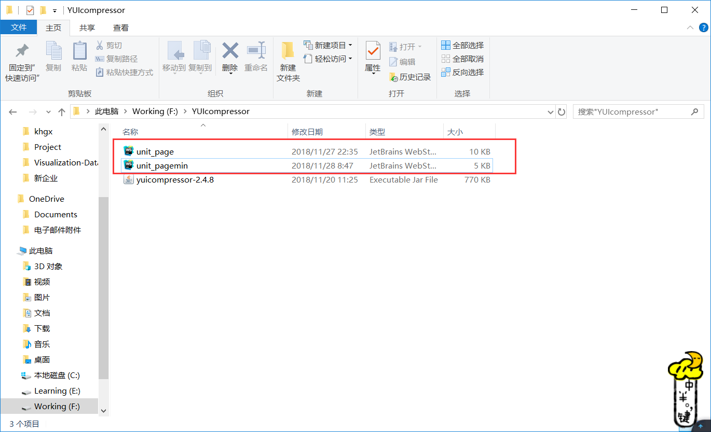Click the Paste (粘贴) ribbon icon
Screen dimensions: 711x432
(x=79, y=51)
